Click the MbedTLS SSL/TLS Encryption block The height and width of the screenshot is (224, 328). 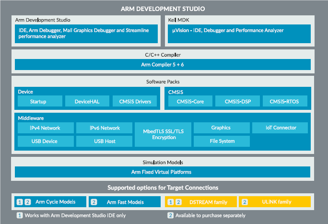163,134
